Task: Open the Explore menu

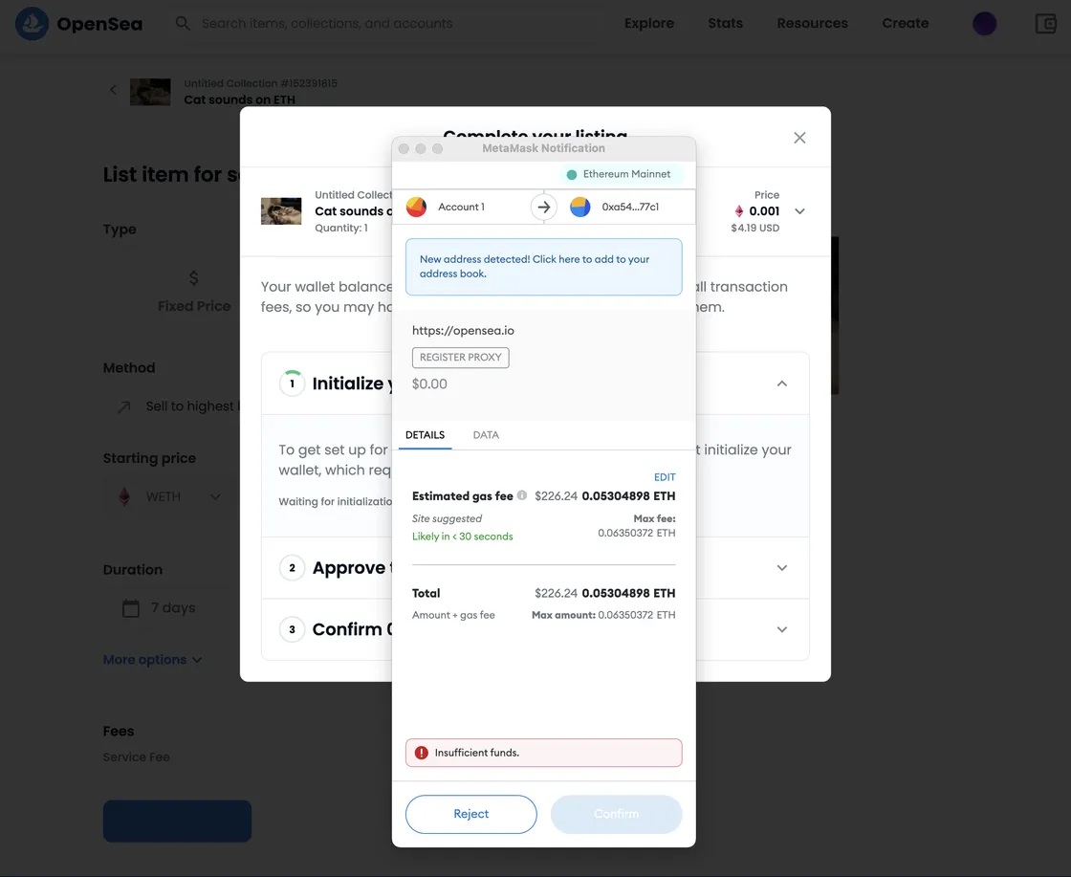Action: tap(649, 23)
